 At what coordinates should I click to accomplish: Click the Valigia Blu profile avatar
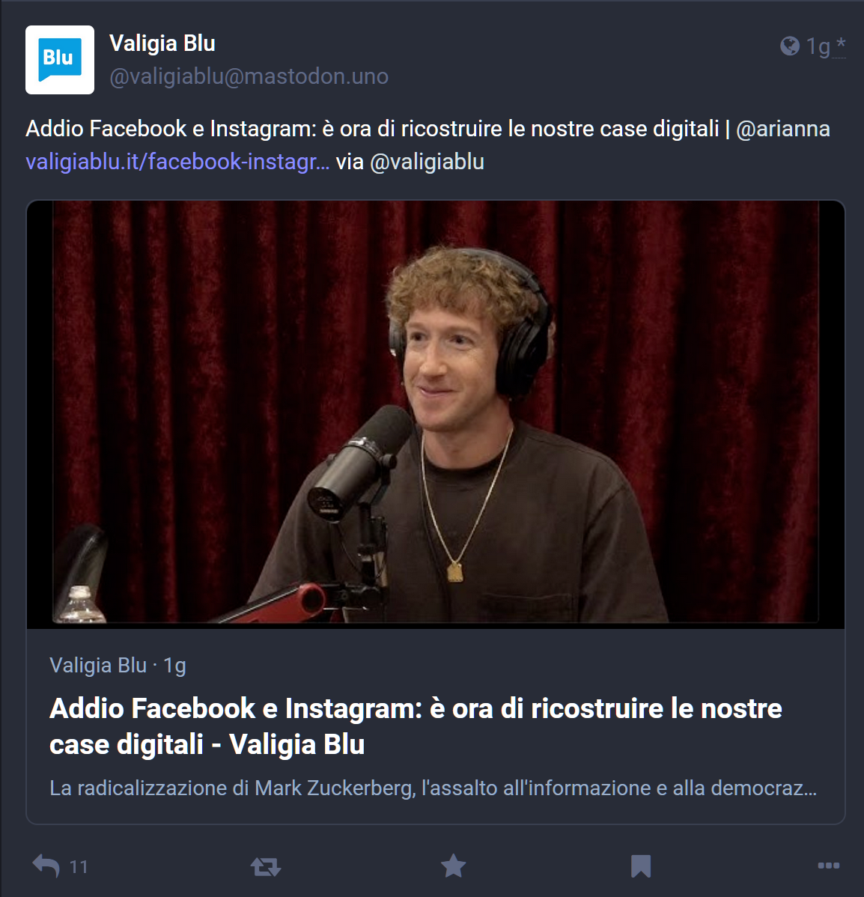coord(59,59)
